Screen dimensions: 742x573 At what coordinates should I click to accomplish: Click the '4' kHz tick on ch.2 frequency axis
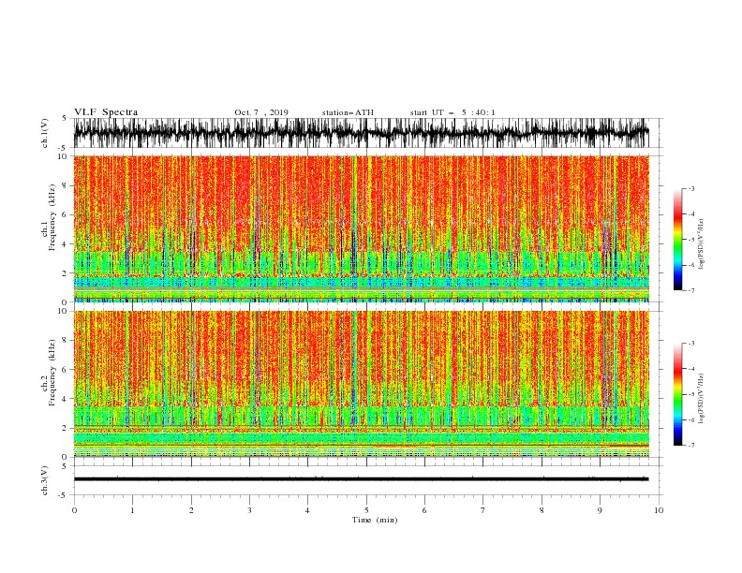click(66, 399)
